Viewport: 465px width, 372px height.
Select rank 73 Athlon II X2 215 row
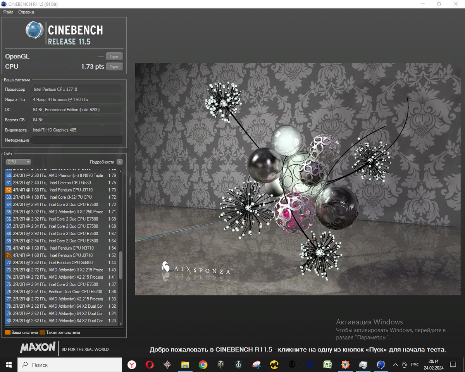61,270
